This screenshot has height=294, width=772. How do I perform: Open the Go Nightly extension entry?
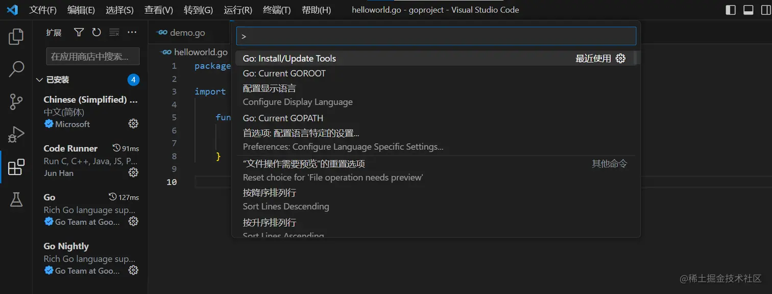click(91, 258)
